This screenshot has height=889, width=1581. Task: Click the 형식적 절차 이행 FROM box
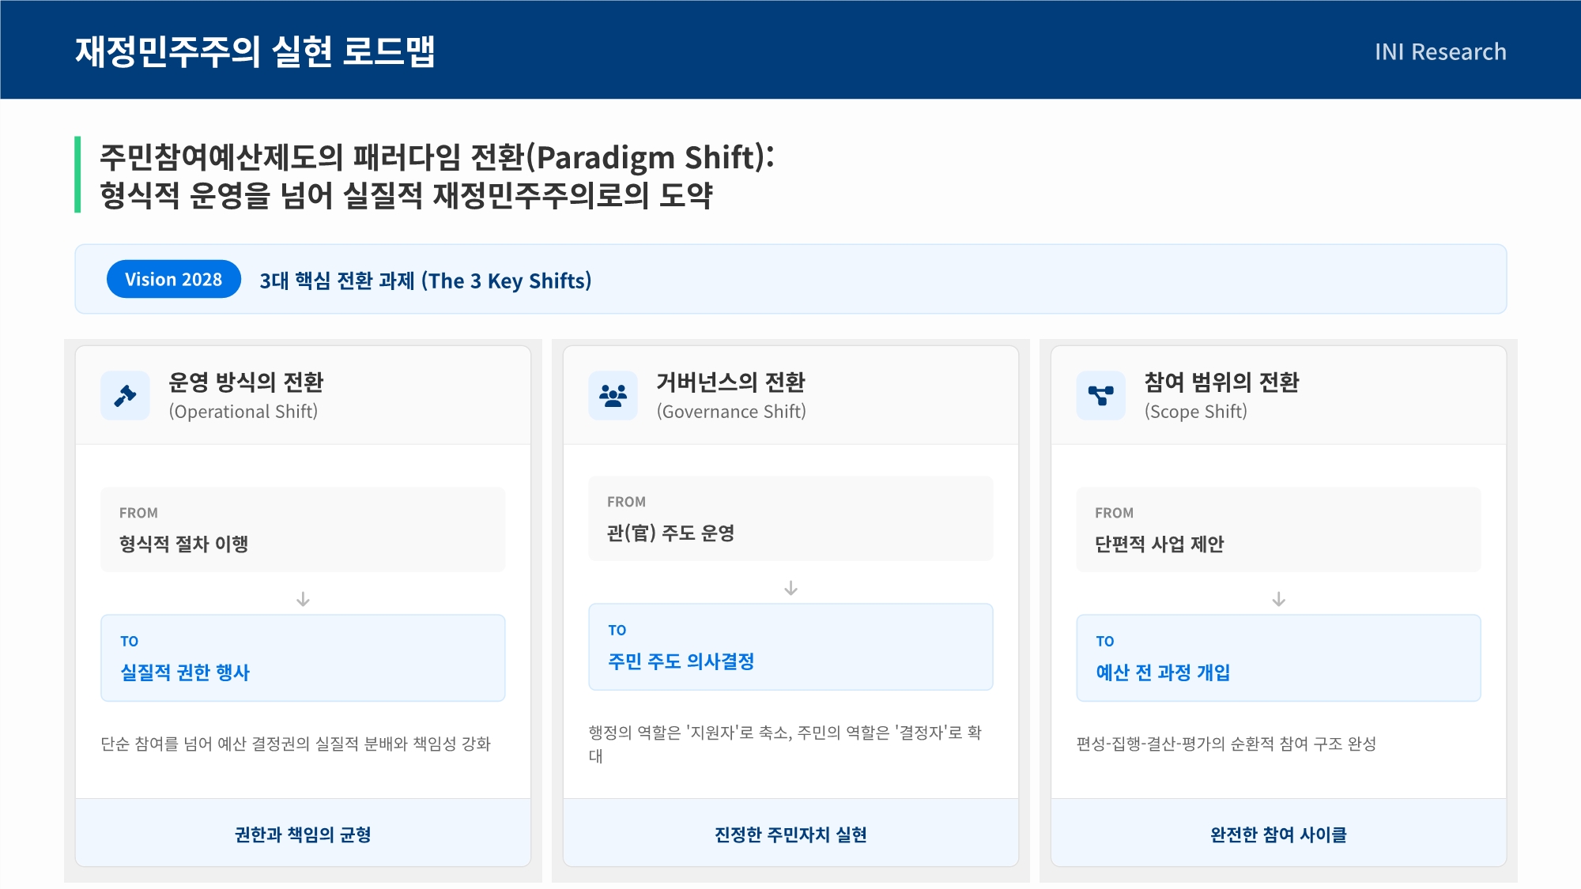[303, 529]
